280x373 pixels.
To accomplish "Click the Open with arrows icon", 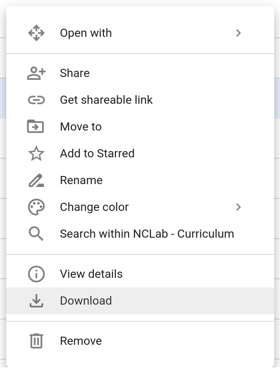I will (36, 33).
